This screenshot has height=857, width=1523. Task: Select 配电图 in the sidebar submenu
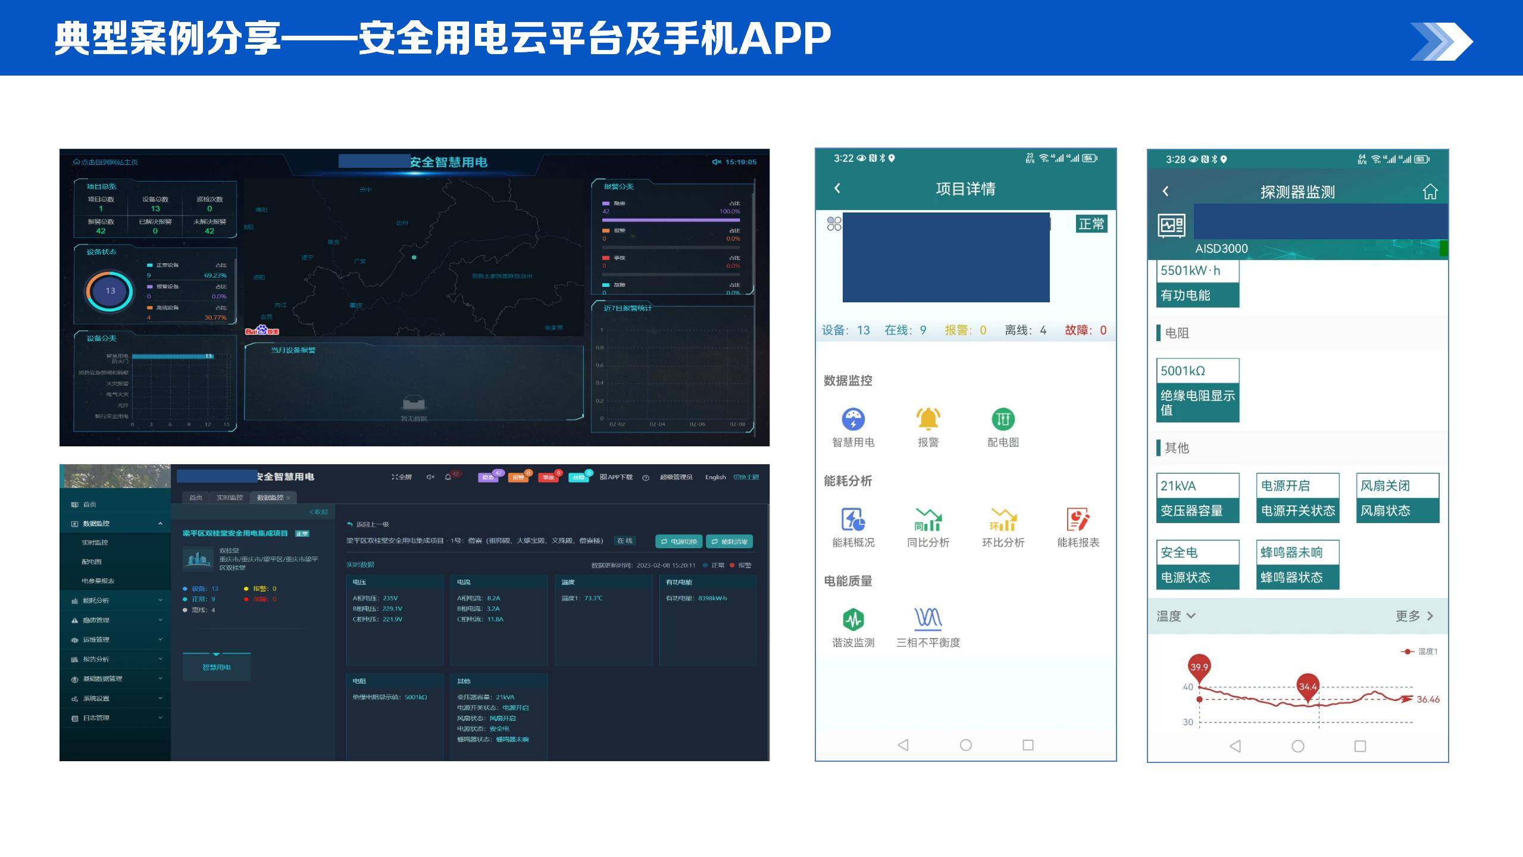point(92,562)
